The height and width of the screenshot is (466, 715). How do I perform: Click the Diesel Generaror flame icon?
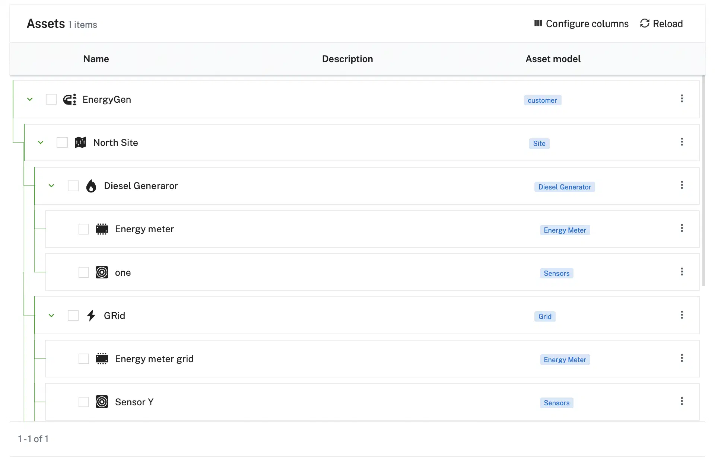[91, 186]
